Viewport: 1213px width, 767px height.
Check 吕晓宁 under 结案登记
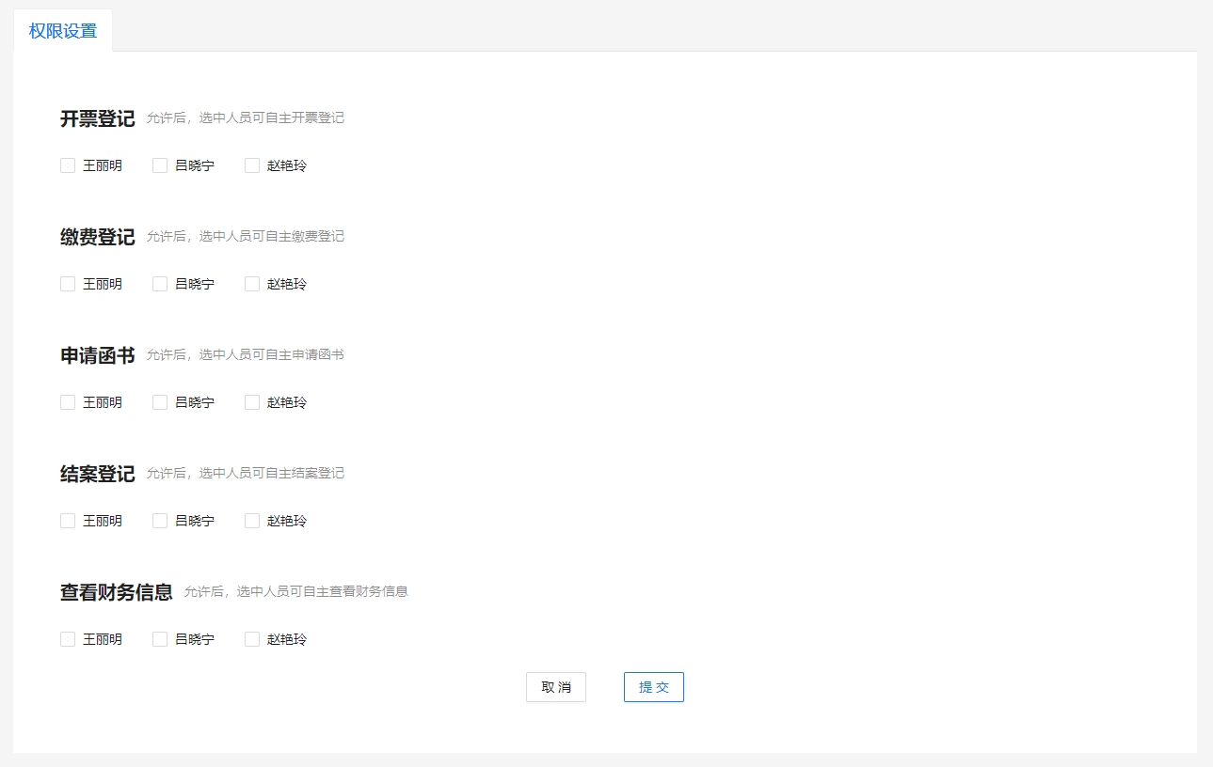[160, 521]
